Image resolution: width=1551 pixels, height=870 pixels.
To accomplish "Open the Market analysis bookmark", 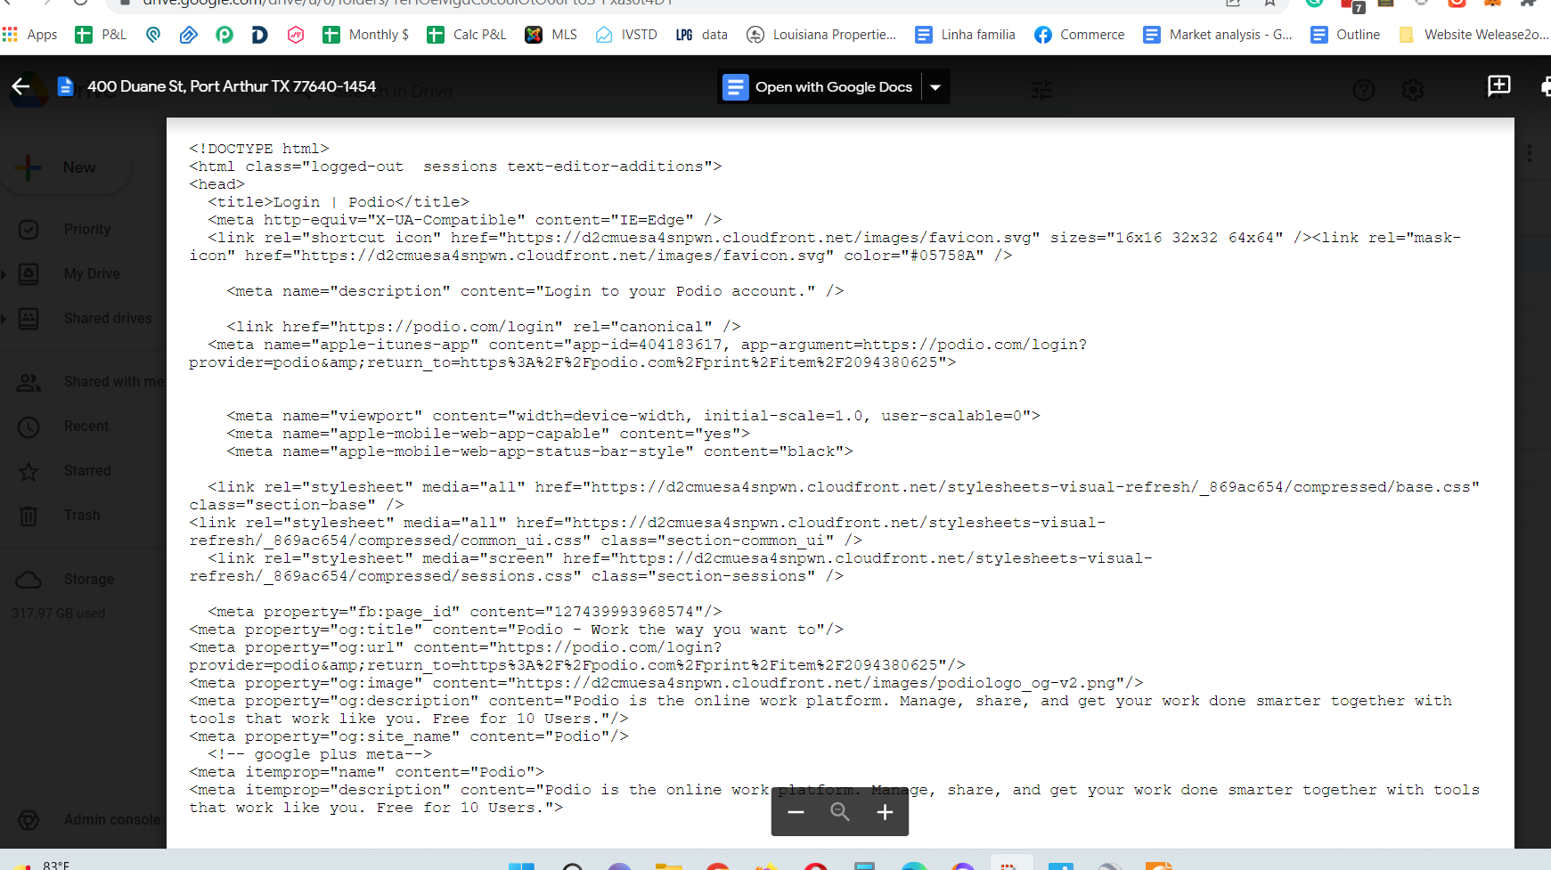I will pos(1218,35).
